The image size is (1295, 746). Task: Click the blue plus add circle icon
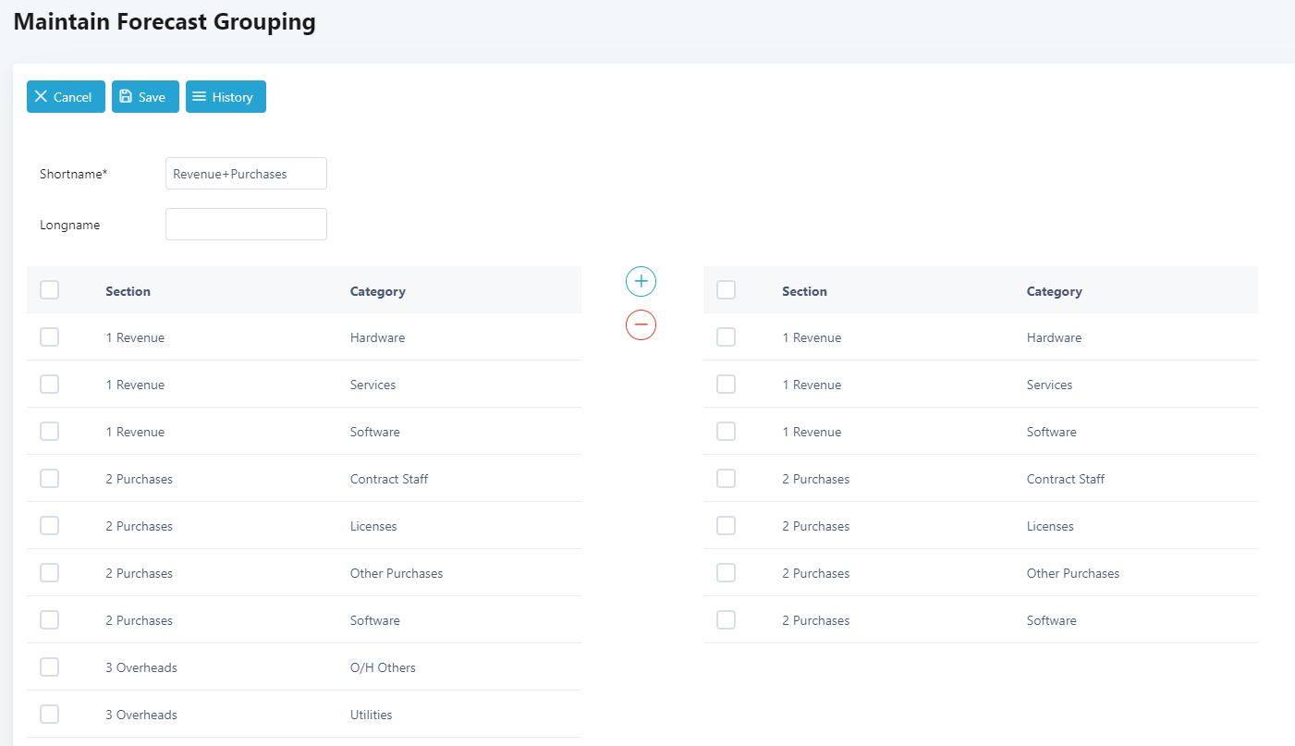pyautogui.click(x=641, y=281)
